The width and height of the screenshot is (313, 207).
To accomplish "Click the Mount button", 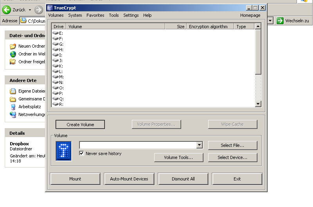I will 75,179.
